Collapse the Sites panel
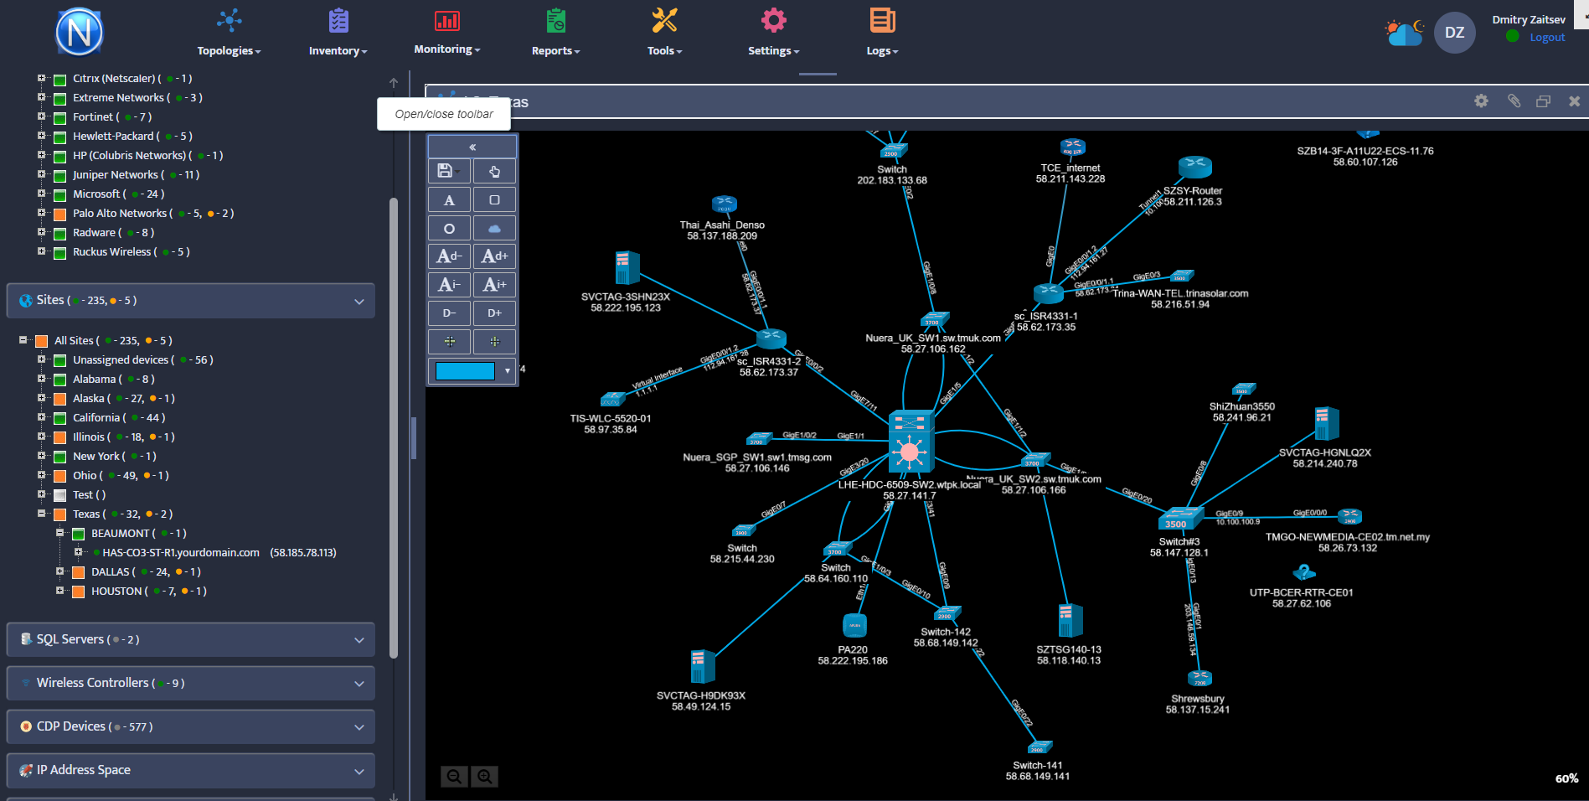The width and height of the screenshot is (1589, 801). coord(191,301)
